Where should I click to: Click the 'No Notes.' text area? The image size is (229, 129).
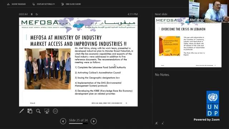tap(162, 75)
